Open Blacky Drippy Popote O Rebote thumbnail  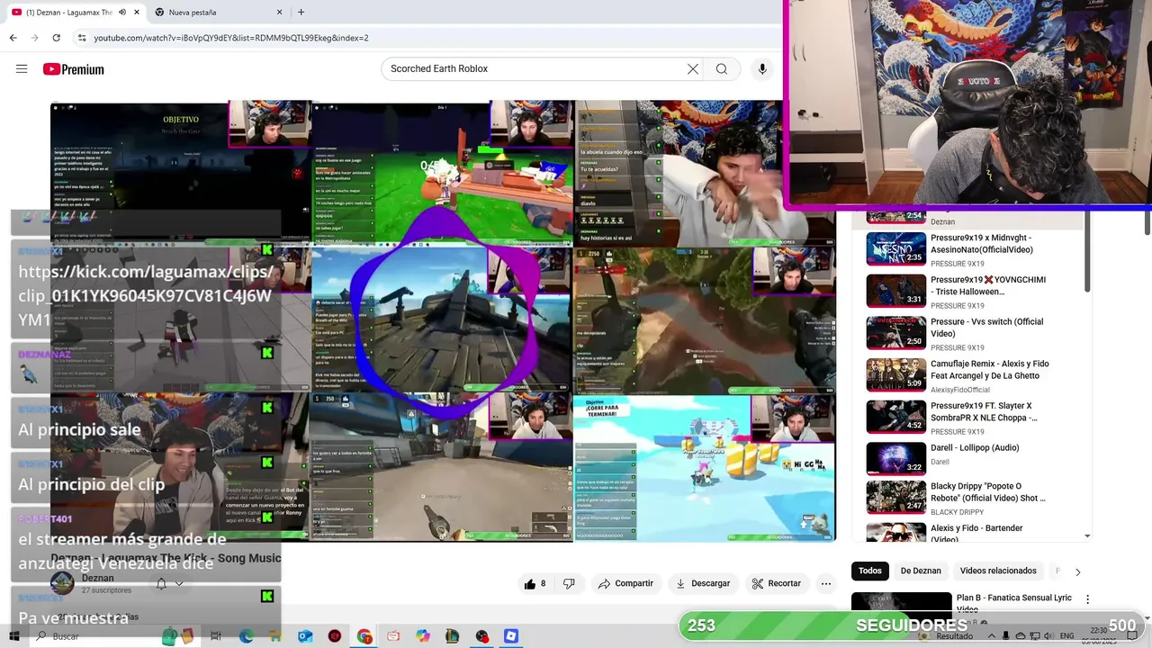point(895,497)
